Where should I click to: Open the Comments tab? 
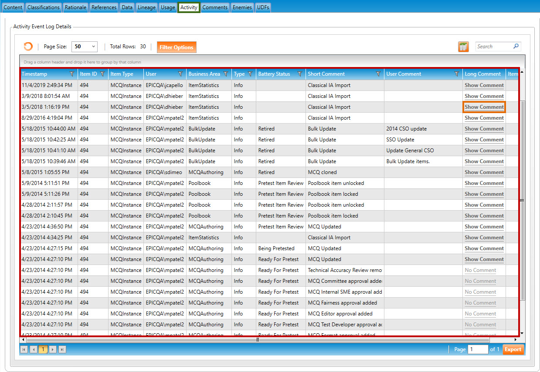[x=215, y=7]
